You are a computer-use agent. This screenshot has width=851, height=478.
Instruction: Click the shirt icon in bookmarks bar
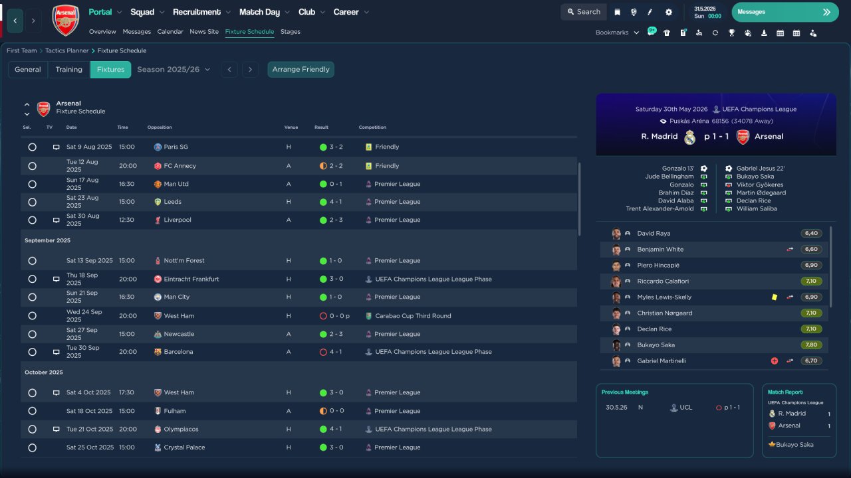pos(667,33)
